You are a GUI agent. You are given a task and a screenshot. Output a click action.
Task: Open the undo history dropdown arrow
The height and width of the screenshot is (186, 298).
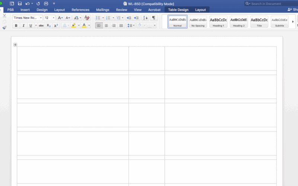pyautogui.click(x=32, y=4)
